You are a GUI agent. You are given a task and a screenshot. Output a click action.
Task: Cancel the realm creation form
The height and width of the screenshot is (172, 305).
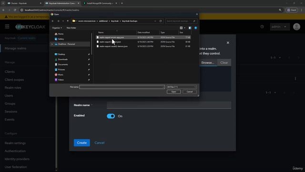pos(100,143)
